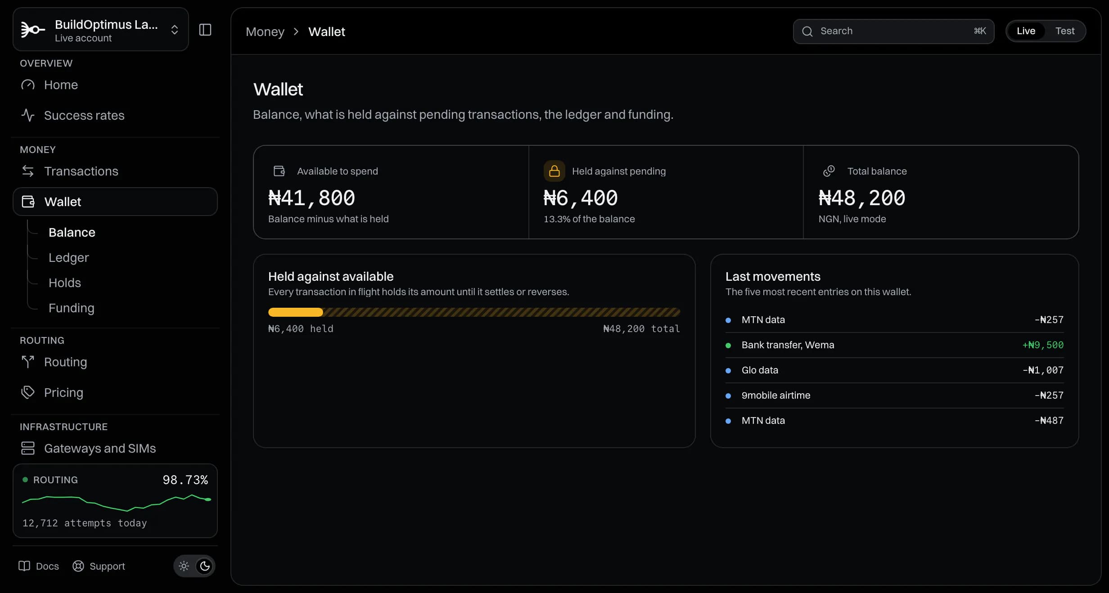Click the Available to spend wallet icon
The image size is (1109, 593).
(x=279, y=171)
